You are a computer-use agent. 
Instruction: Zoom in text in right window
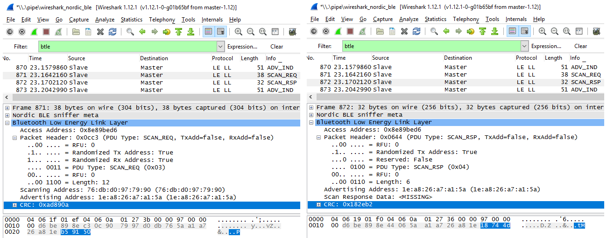[x=543, y=31]
